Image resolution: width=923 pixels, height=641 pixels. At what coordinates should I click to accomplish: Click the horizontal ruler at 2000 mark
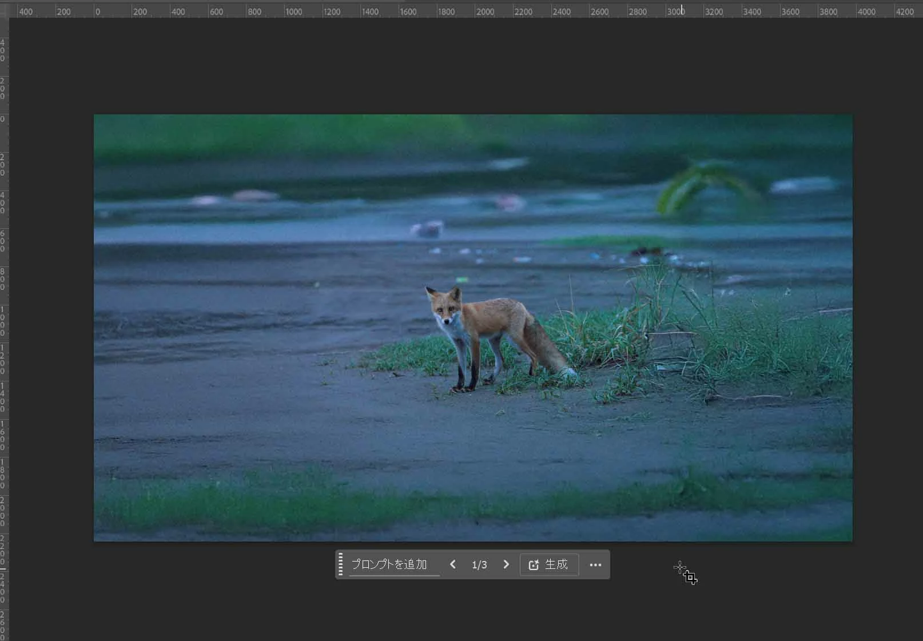click(x=485, y=11)
